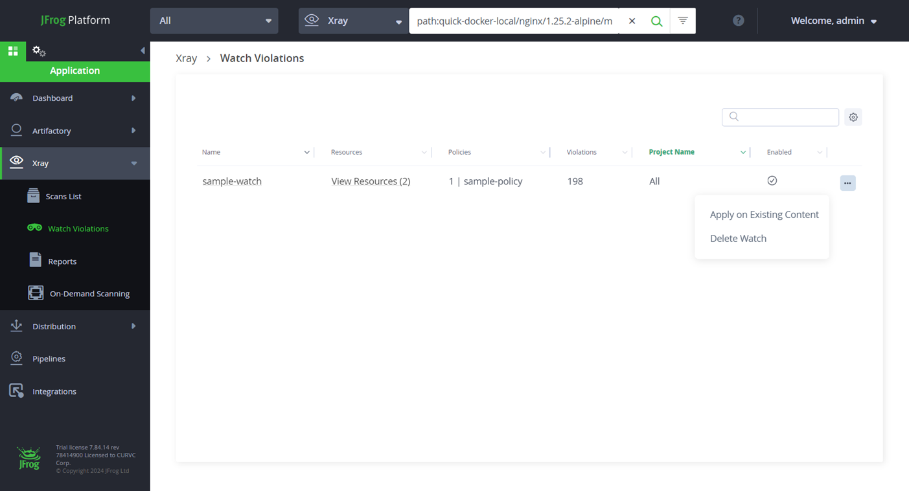The width and height of the screenshot is (909, 491).
Task: Collapse the sidebar with the left arrow
Action: point(143,50)
